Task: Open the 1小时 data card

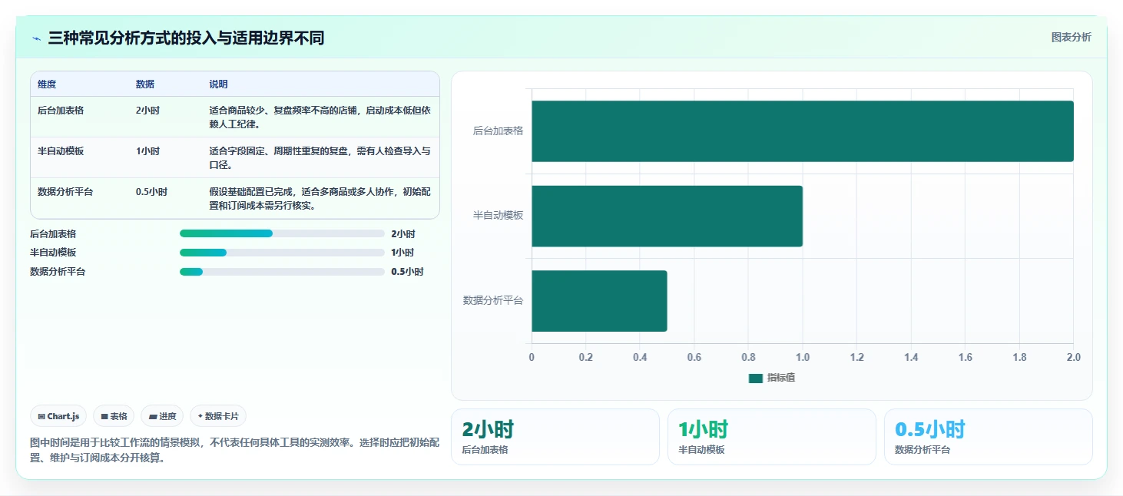Action: click(x=772, y=437)
